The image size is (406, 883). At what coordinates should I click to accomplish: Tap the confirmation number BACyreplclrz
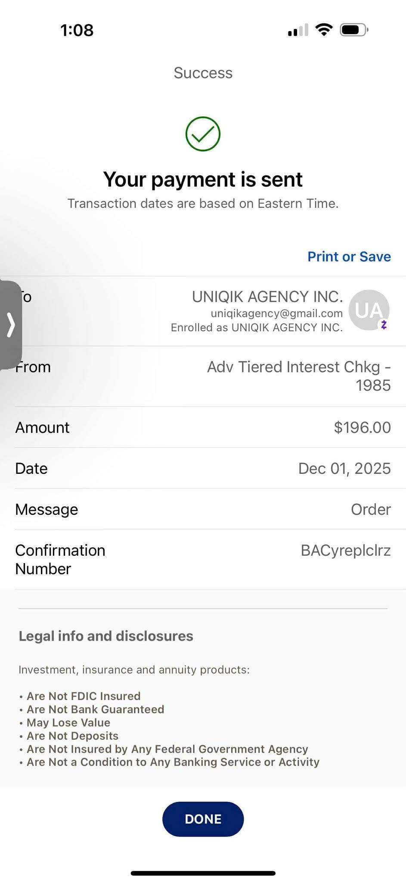(x=345, y=551)
